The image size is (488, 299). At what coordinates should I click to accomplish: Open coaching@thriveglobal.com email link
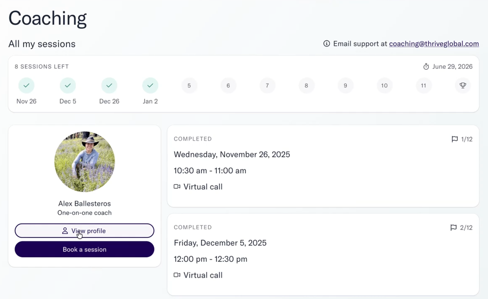(x=434, y=44)
